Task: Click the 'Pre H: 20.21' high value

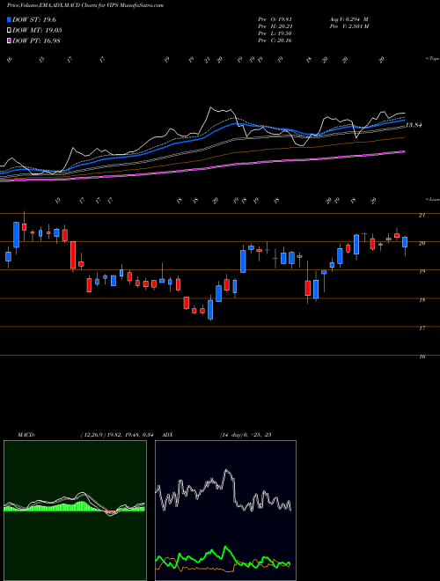Action: (275, 26)
